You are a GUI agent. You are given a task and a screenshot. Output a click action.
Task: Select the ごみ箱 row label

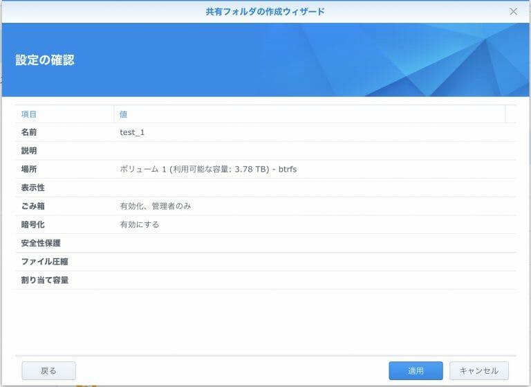click(x=33, y=206)
